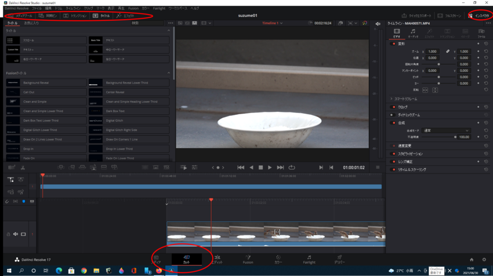Toggle スタビライゼーション switch
Viewport: 493px width, 276px height.
click(x=393, y=154)
